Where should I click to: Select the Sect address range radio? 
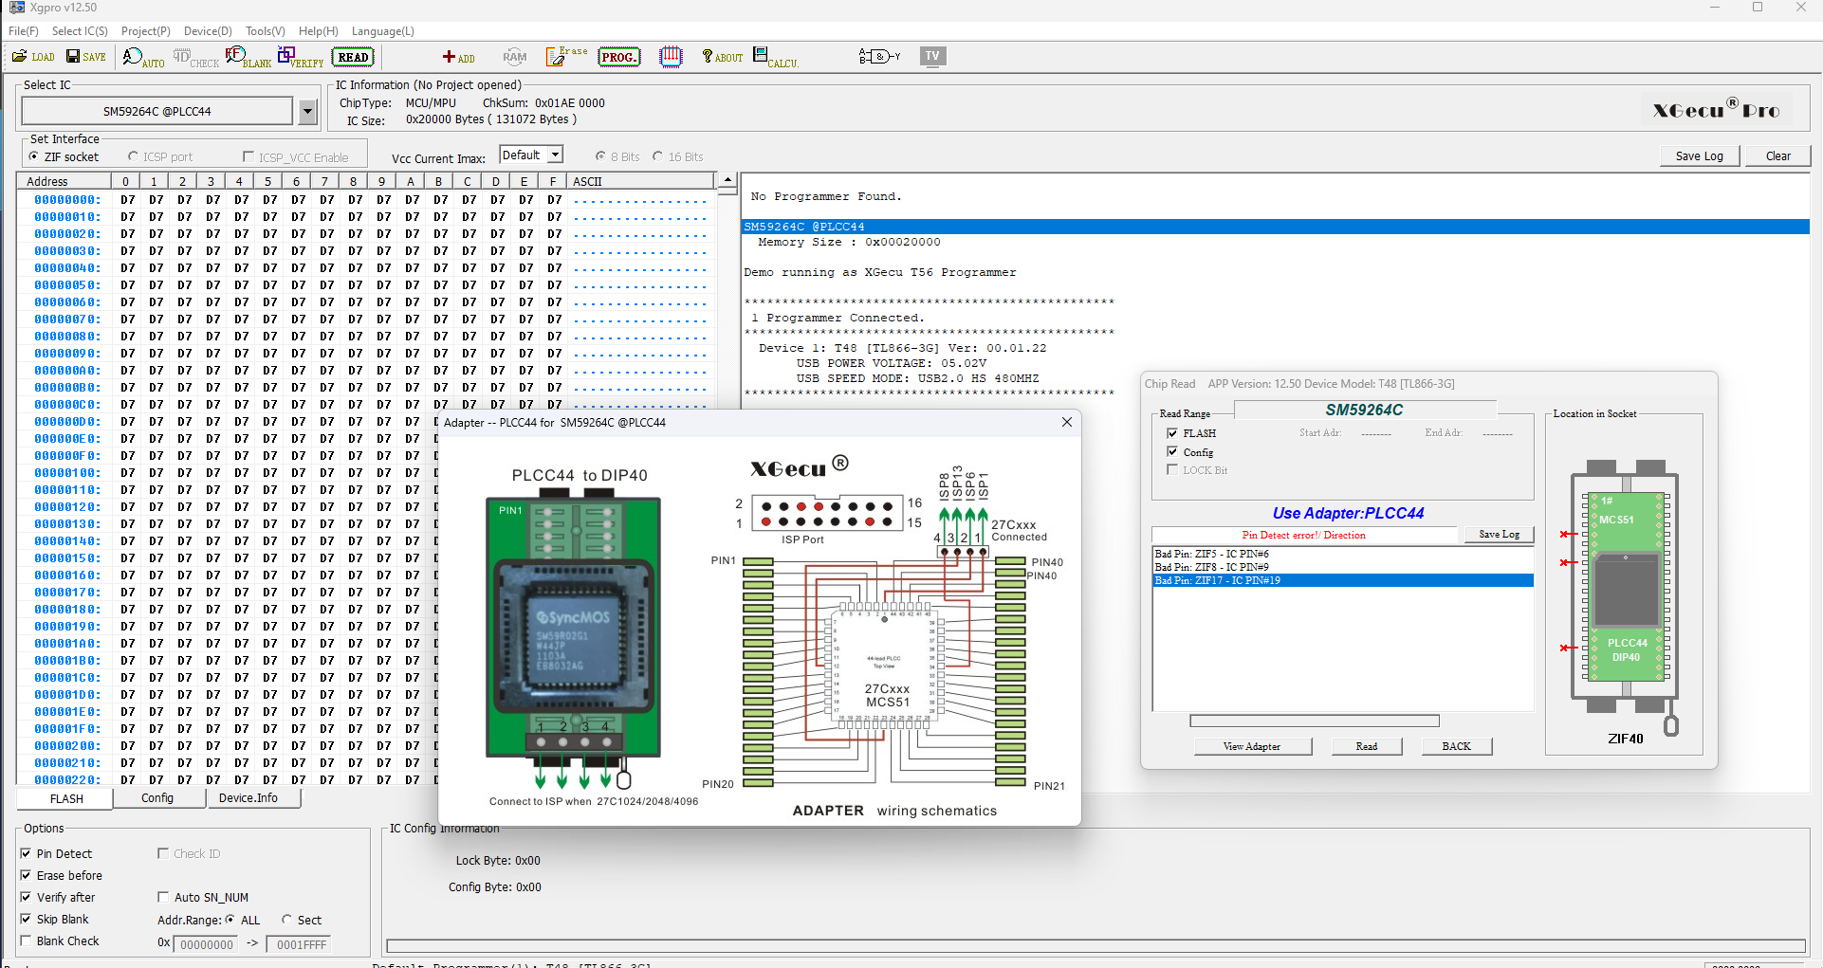click(x=287, y=920)
